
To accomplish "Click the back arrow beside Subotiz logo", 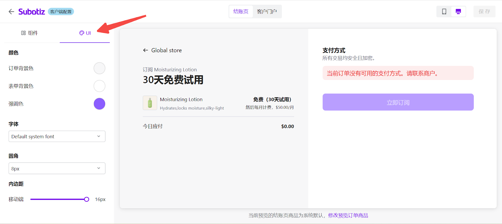I will [11, 12].
